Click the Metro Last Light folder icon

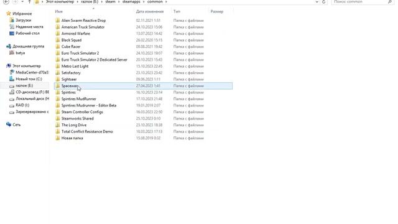click(x=58, y=66)
